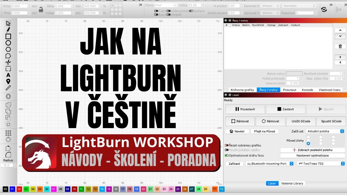Open the cu.Bluetooth-Incoming-Port dropdown
This screenshot has width=347, height=195.
point(269,164)
